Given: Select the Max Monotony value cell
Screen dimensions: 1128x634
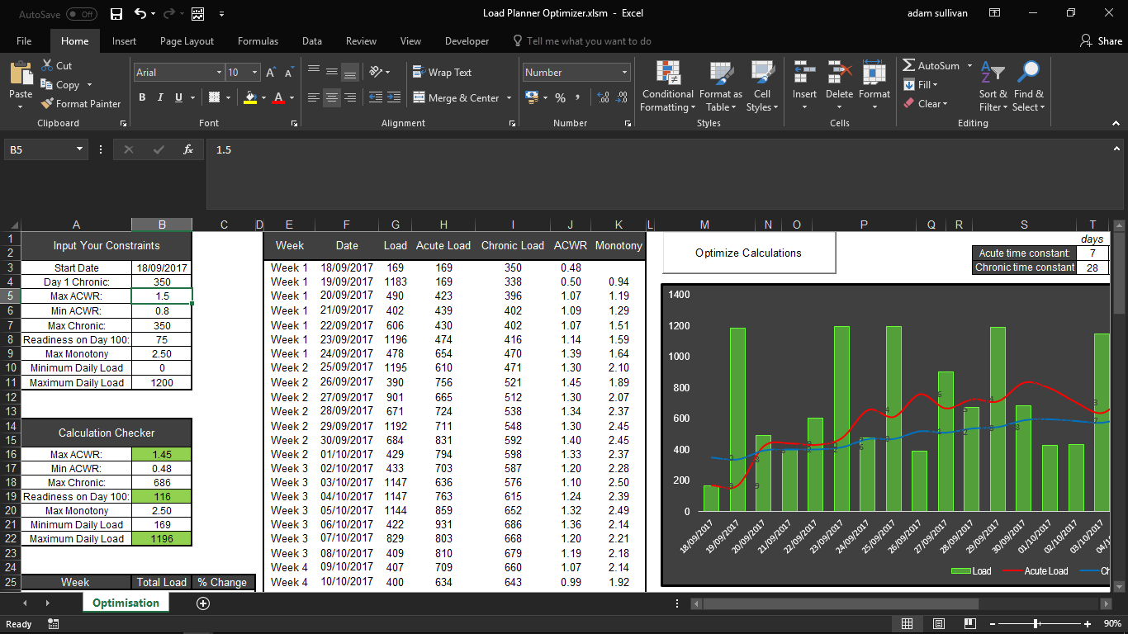Looking at the screenshot, I should coord(162,353).
